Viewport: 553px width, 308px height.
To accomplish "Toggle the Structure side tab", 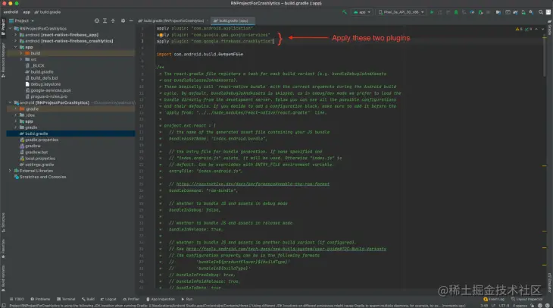I will pos(3,222).
